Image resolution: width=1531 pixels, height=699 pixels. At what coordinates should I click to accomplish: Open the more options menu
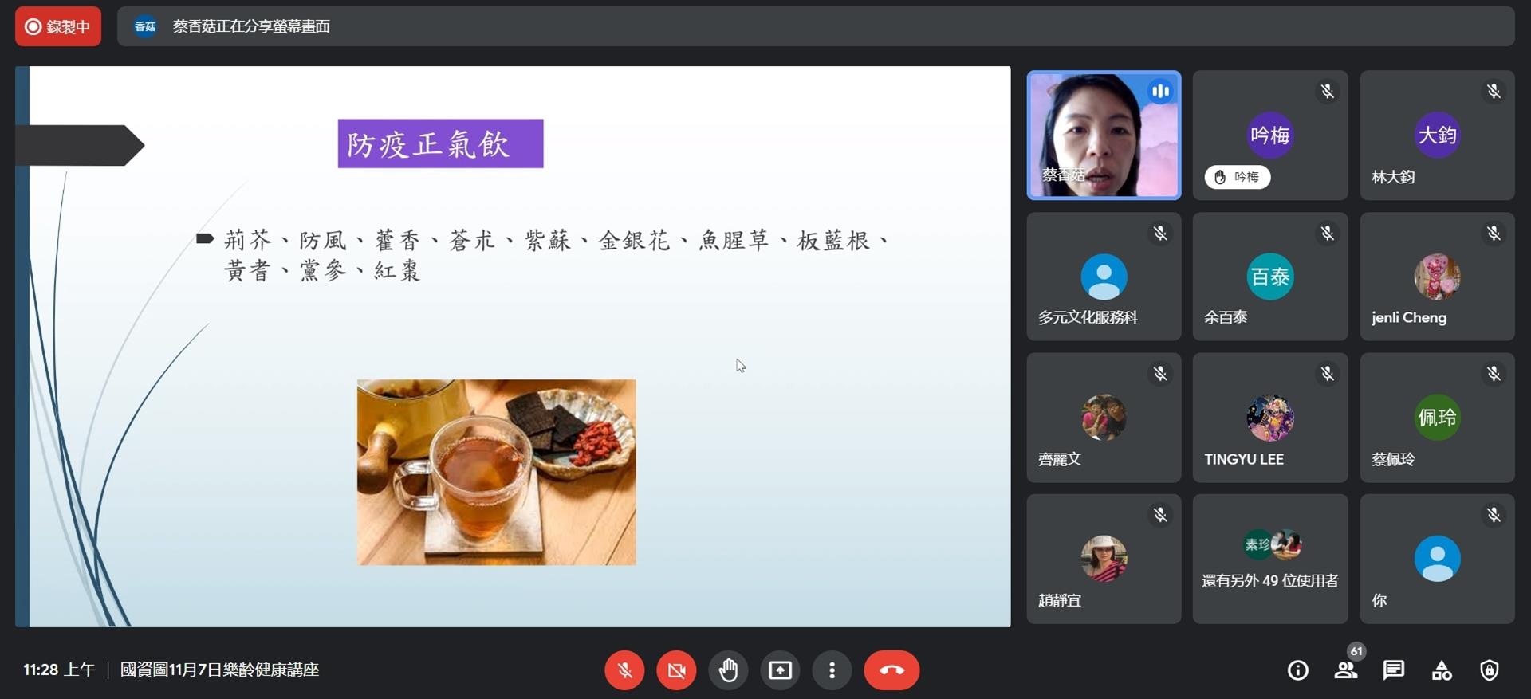[832, 670]
